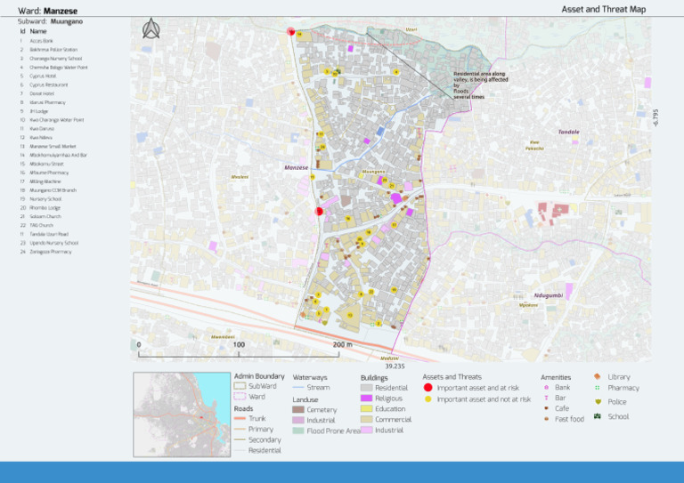Viewport: 684px width, 483px height.
Task: Select 'Rhombo Lodge' in the asset list
Action: 45,208
